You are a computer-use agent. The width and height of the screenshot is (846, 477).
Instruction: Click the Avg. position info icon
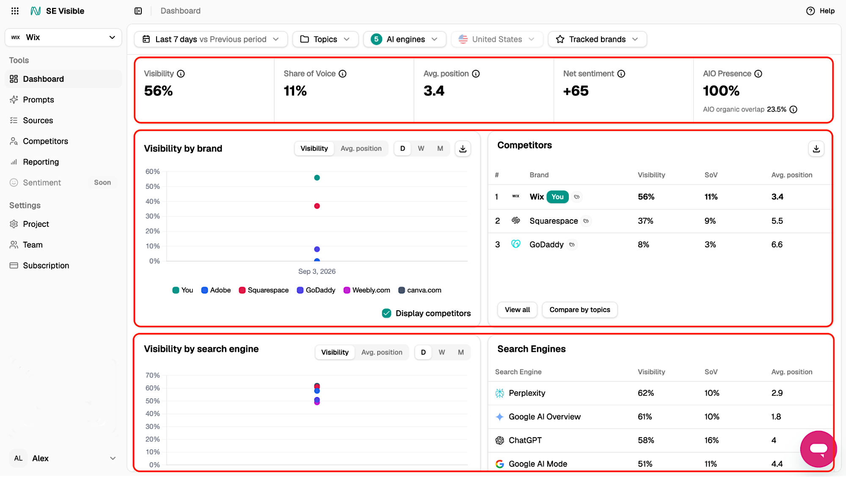click(476, 74)
